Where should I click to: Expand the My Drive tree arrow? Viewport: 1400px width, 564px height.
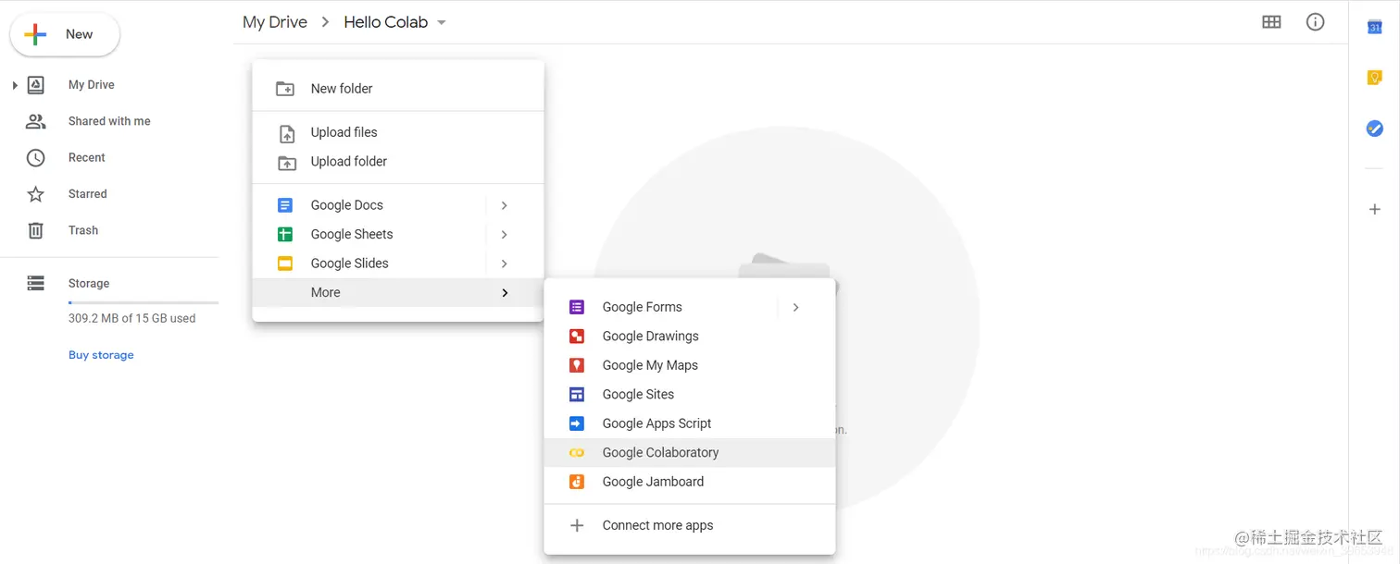[x=15, y=85]
